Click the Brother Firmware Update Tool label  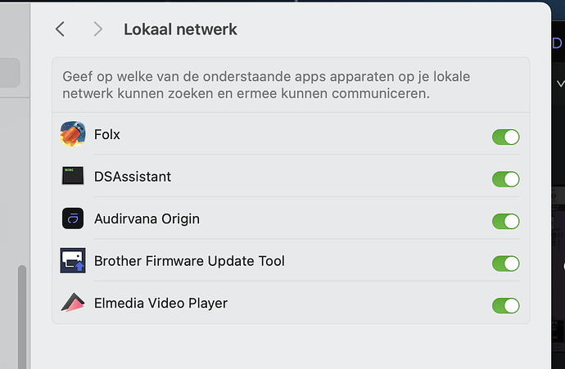point(189,261)
